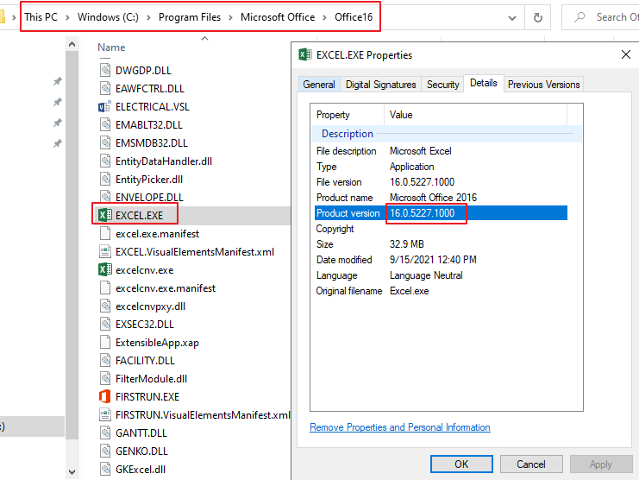The image size is (639, 480).
Task: Click the Value column header
Action: pos(475,115)
